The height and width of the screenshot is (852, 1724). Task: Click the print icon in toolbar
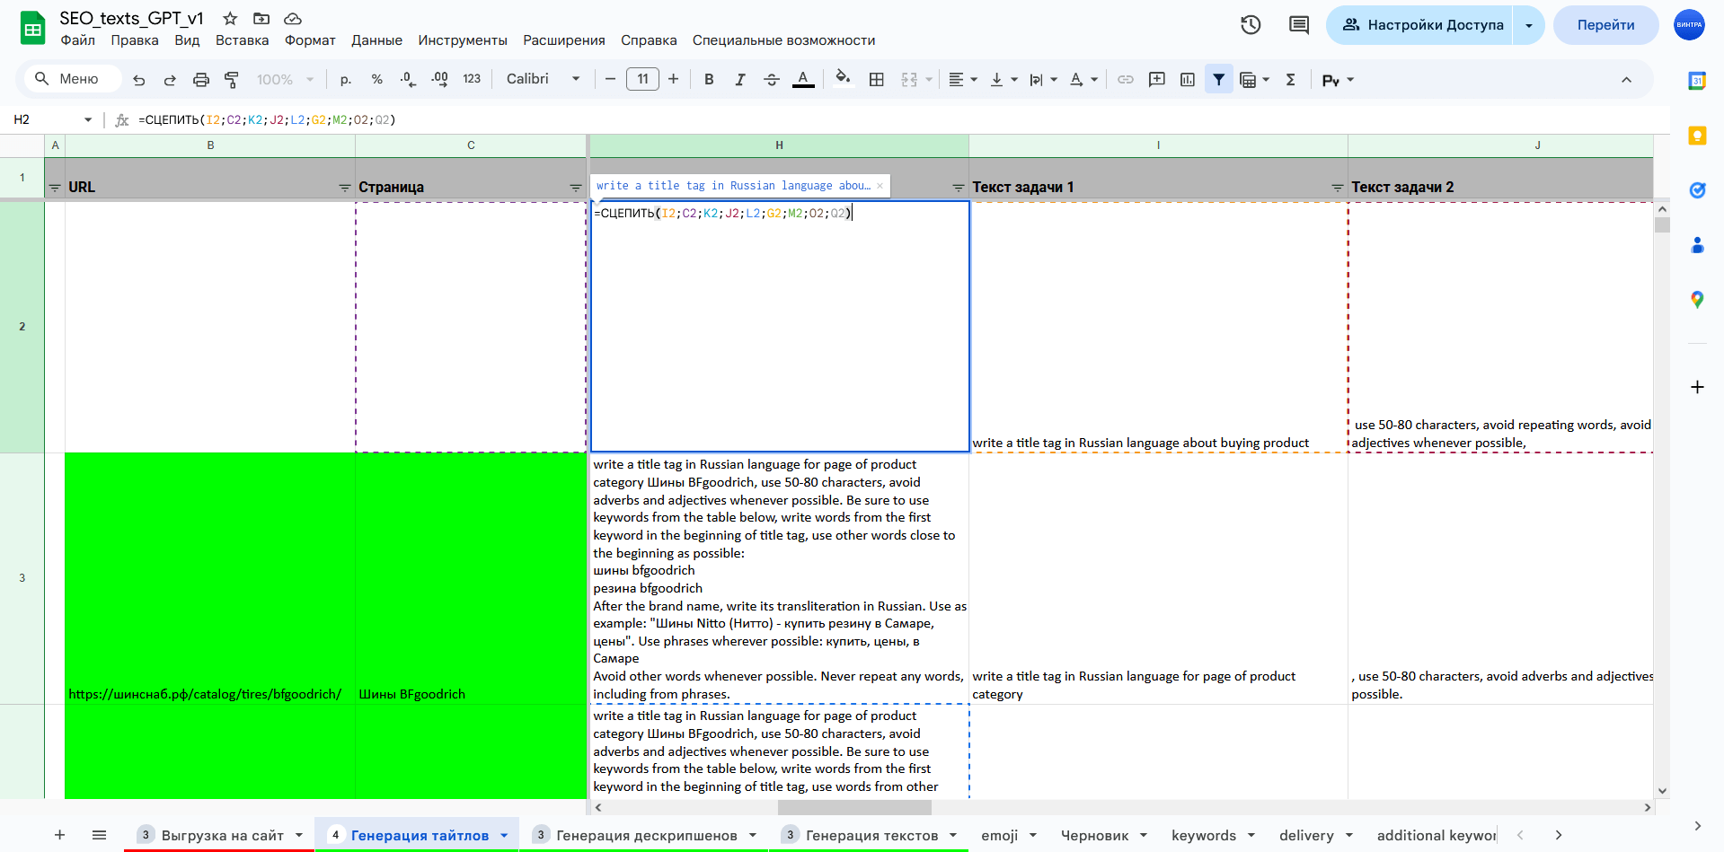(200, 80)
